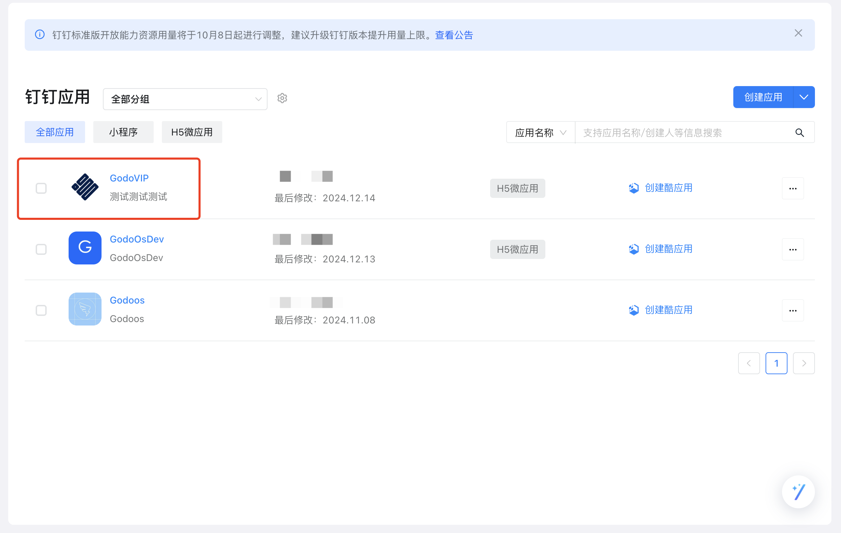
Task: Switch to the 全部应用 tab
Action: tap(55, 132)
